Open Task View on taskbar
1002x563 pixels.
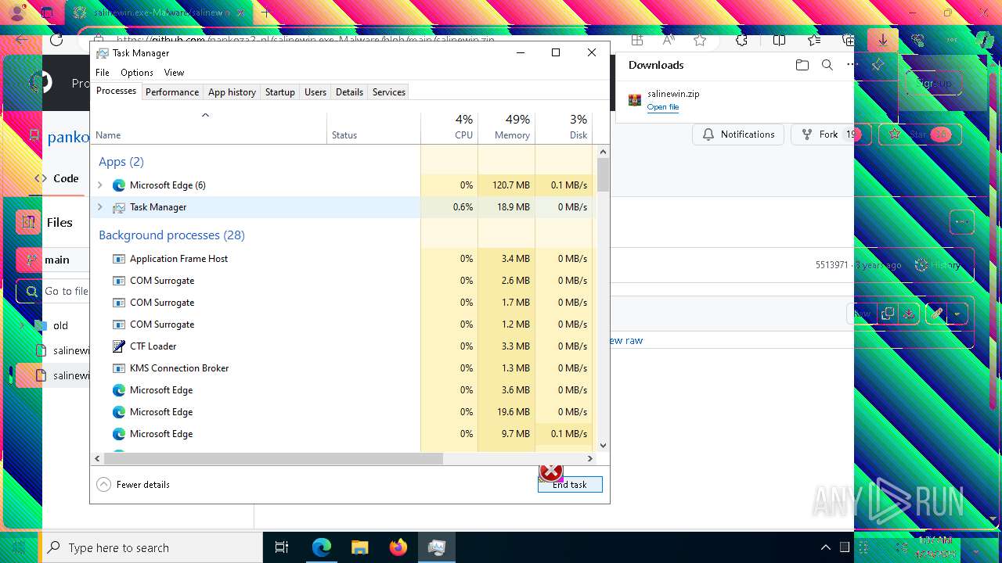pyautogui.click(x=282, y=547)
